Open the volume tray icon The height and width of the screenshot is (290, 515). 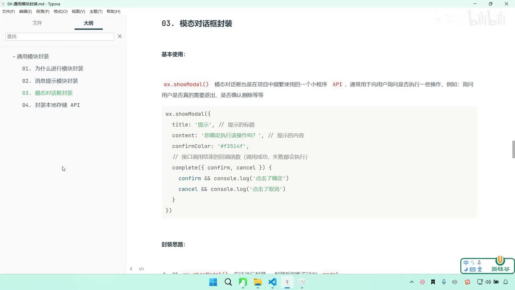[488, 282]
